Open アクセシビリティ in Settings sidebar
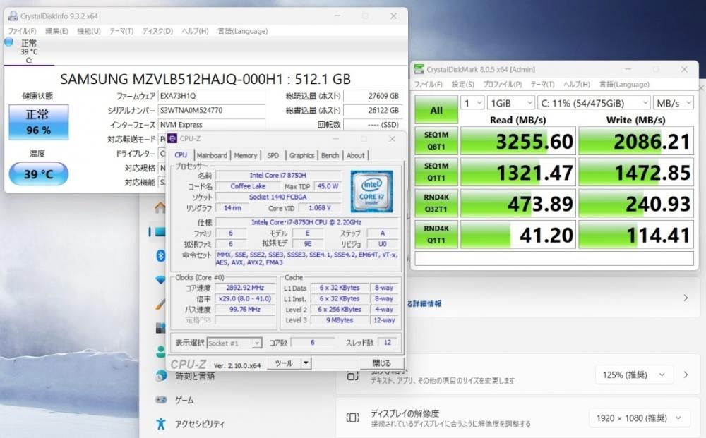706x438 pixels. [200, 424]
